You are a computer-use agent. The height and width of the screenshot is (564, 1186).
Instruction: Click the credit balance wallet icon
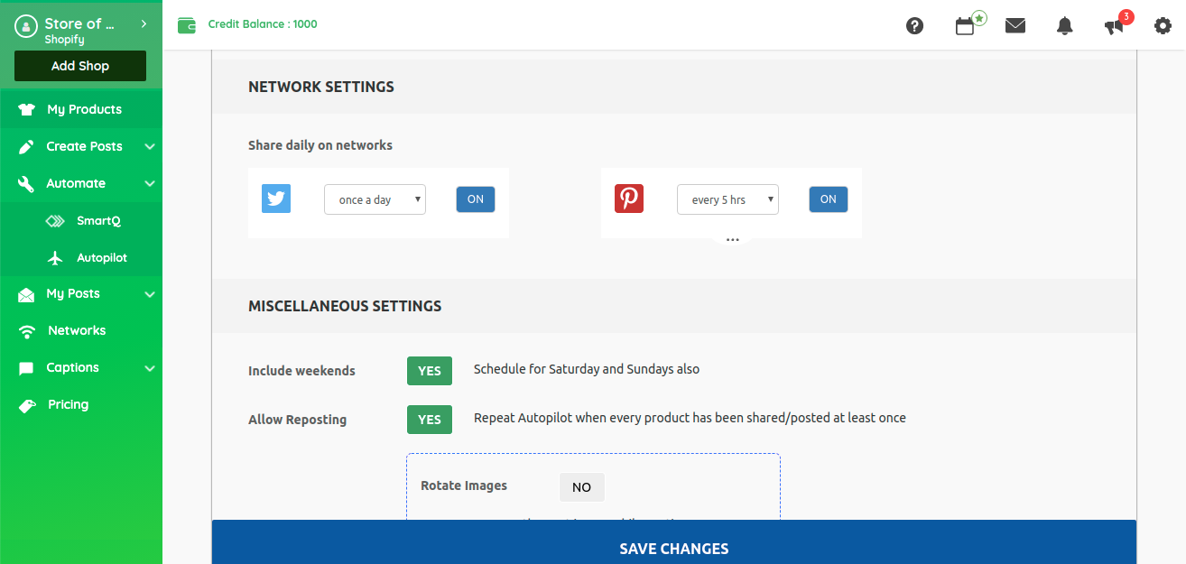pyautogui.click(x=187, y=24)
